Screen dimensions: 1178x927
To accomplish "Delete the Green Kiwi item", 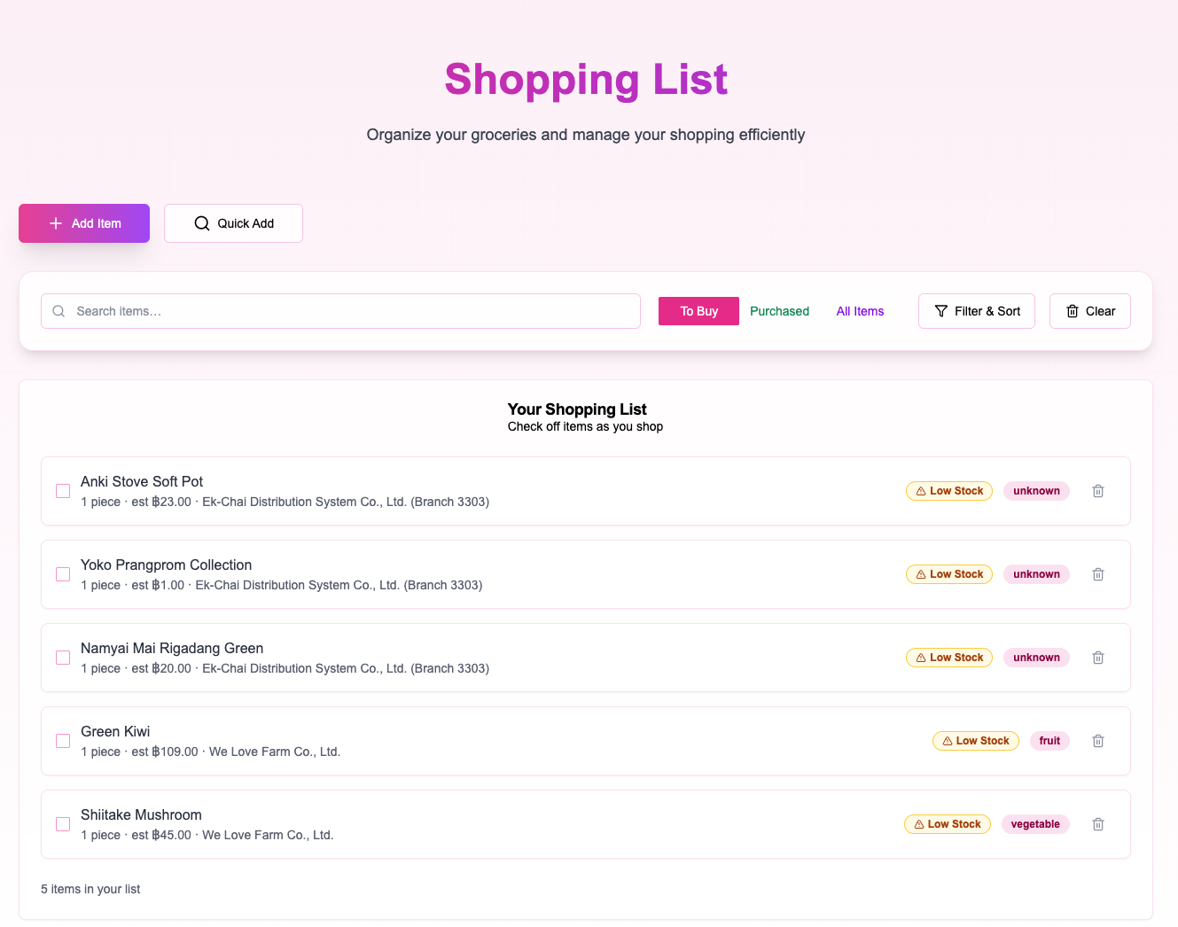I will (1098, 741).
